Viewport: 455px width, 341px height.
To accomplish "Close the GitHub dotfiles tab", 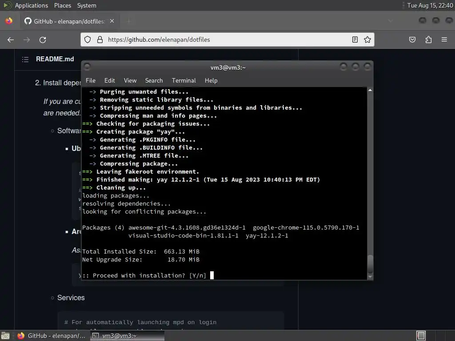I will click(x=112, y=21).
